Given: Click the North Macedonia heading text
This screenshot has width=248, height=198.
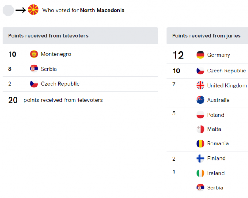Looking at the screenshot, I should coord(102,10).
